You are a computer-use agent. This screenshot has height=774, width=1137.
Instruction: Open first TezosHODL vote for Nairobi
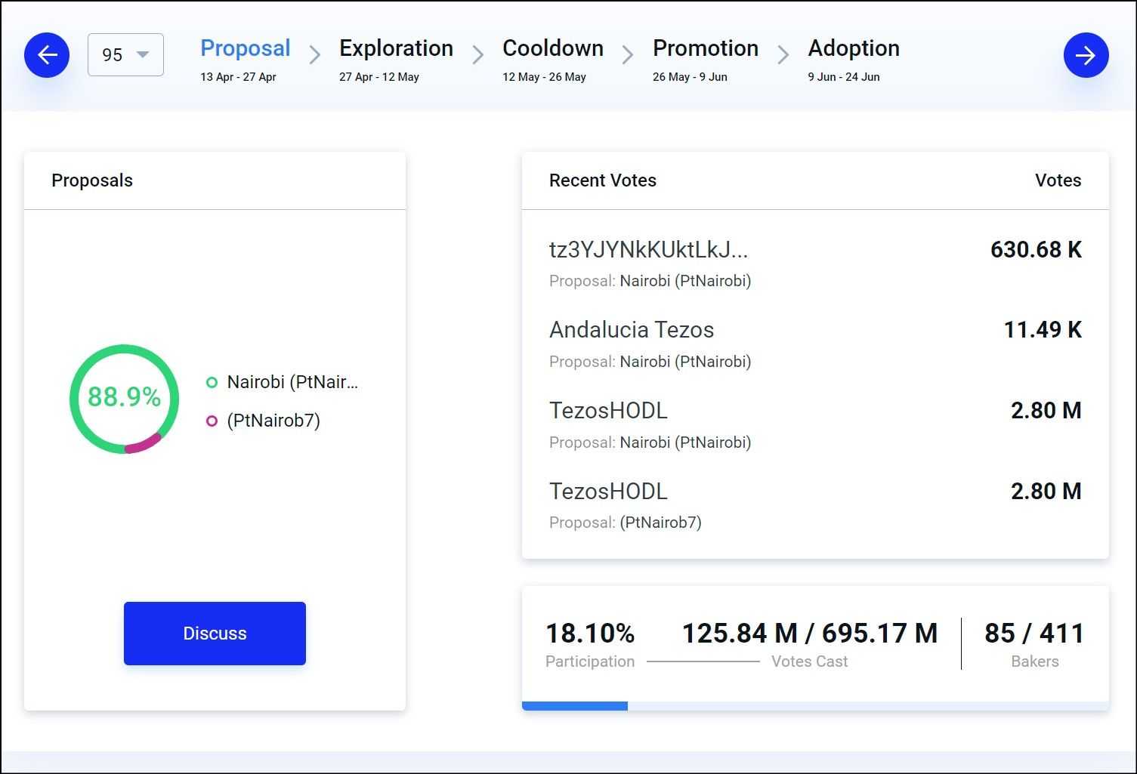pyautogui.click(x=608, y=411)
